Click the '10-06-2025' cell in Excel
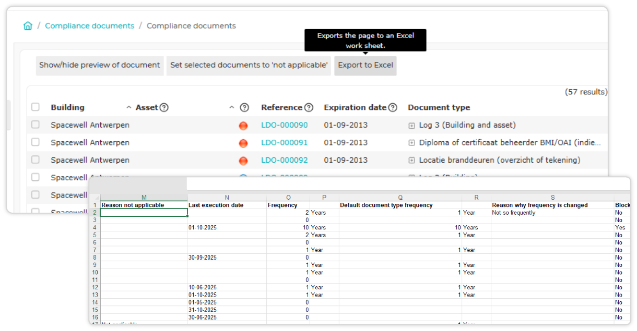Viewport: 637px width, 331px height. pos(227,287)
